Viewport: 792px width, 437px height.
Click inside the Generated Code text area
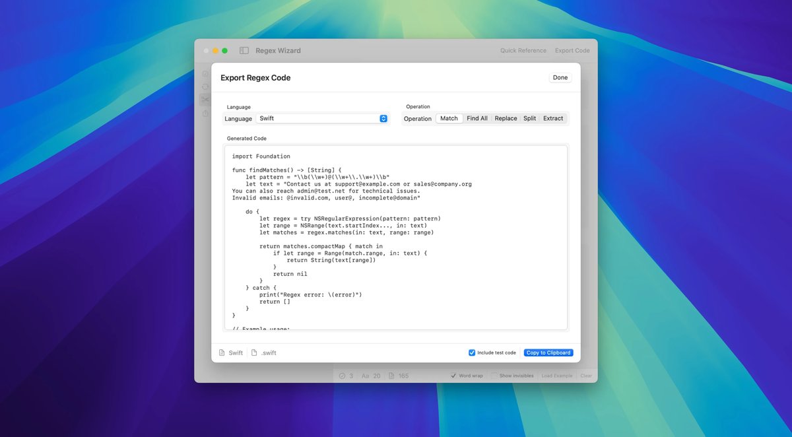[x=396, y=238]
